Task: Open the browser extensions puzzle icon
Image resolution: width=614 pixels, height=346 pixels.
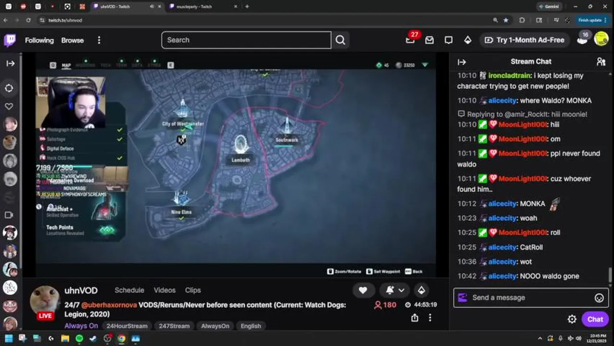Action: [522, 20]
